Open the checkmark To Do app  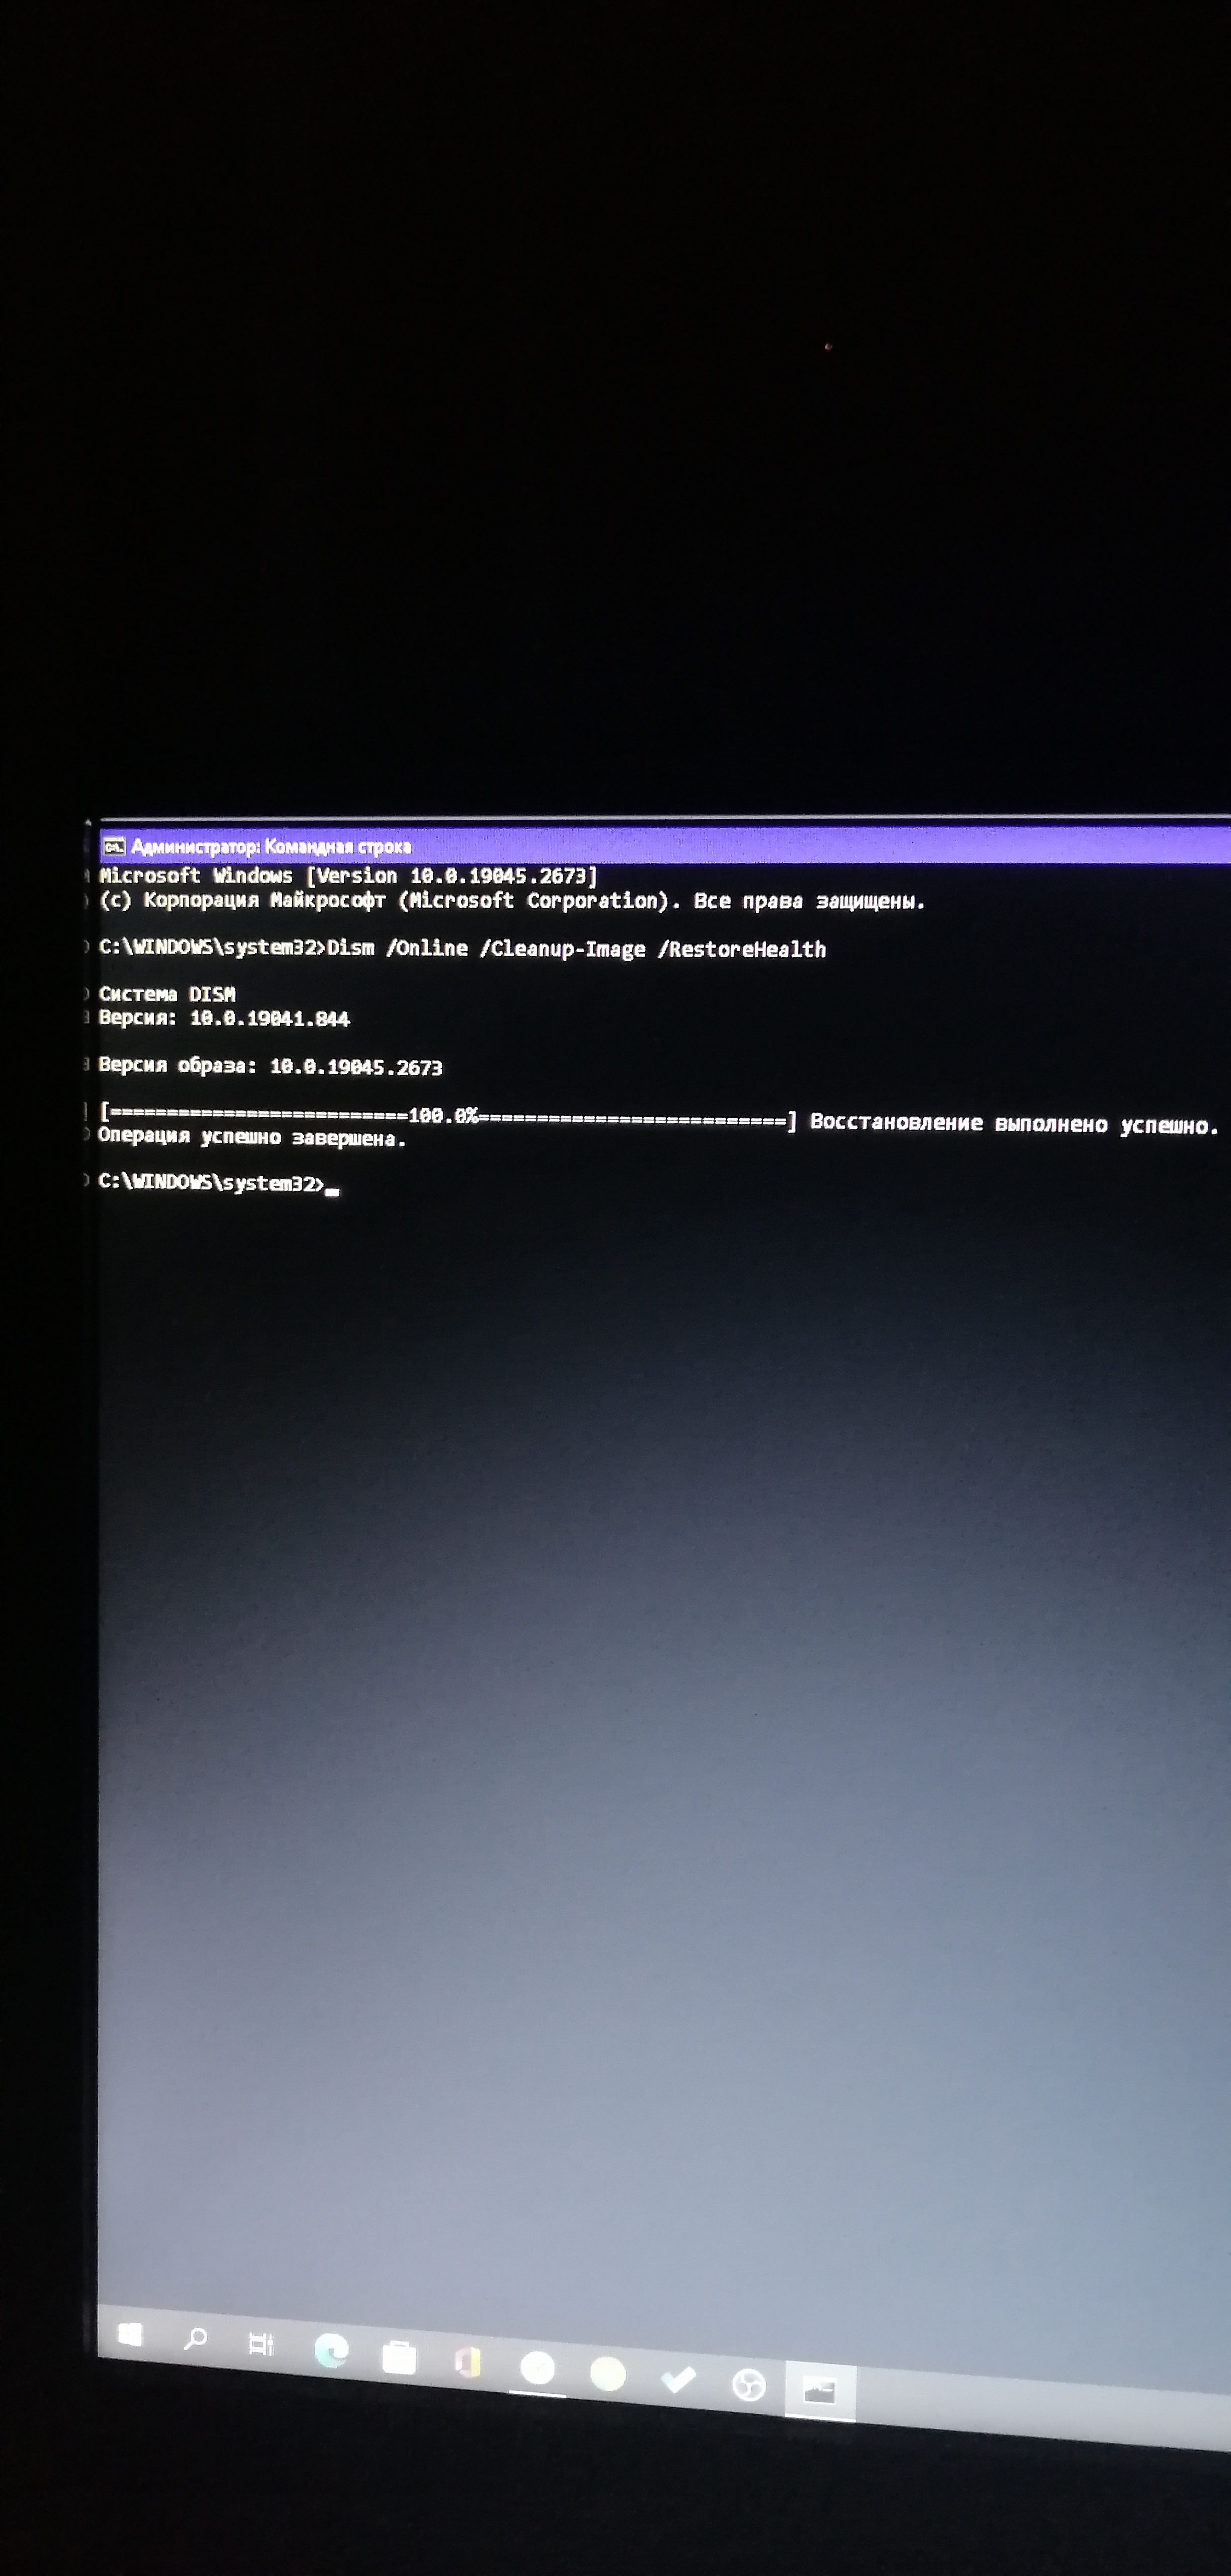coord(678,2380)
